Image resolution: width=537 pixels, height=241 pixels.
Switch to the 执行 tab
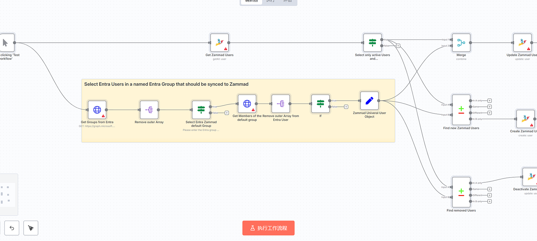[x=270, y=1]
